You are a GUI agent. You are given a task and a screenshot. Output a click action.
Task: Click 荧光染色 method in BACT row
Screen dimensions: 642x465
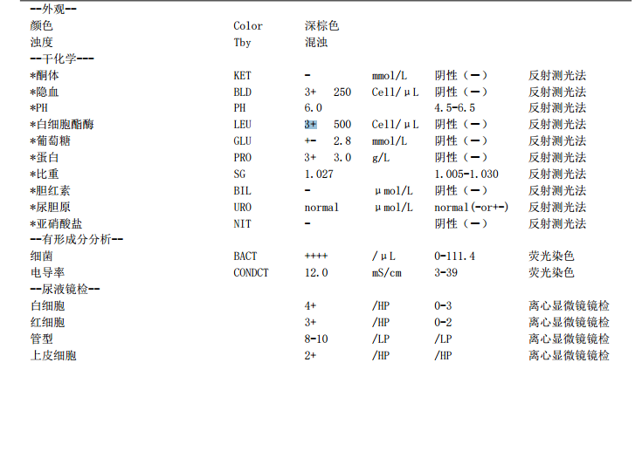point(551,256)
